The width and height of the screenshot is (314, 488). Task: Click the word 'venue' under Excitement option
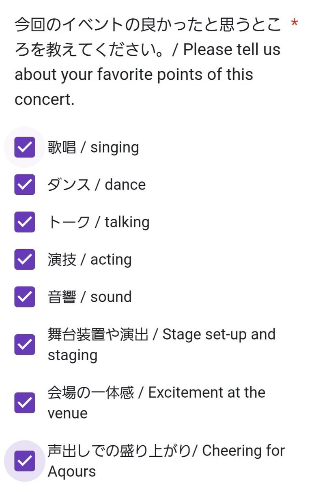click(x=68, y=414)
